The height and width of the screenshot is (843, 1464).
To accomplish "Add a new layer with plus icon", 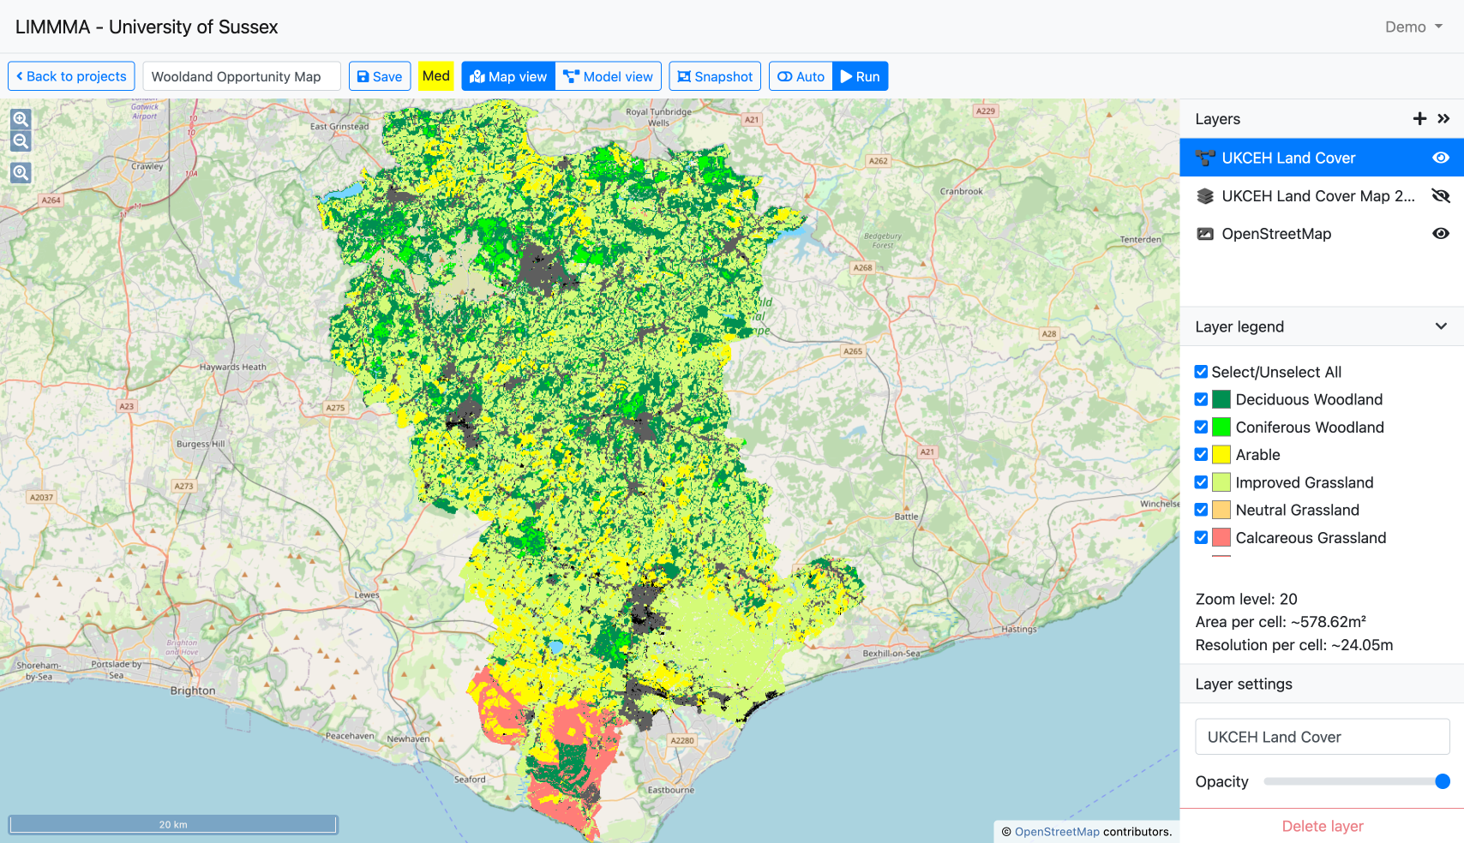I will (1419, 119).
